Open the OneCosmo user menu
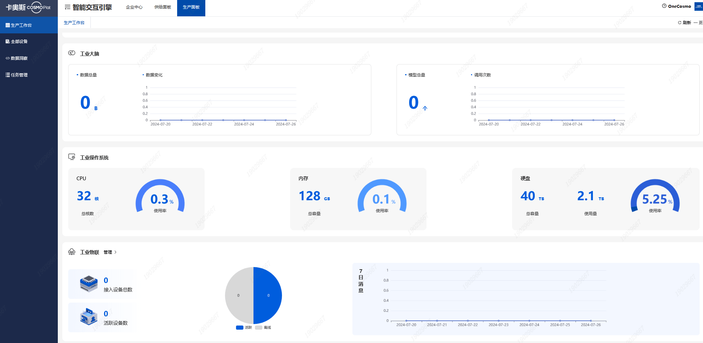Image resolution: width=703 pixels, height=343 pixels. [679, 6]
